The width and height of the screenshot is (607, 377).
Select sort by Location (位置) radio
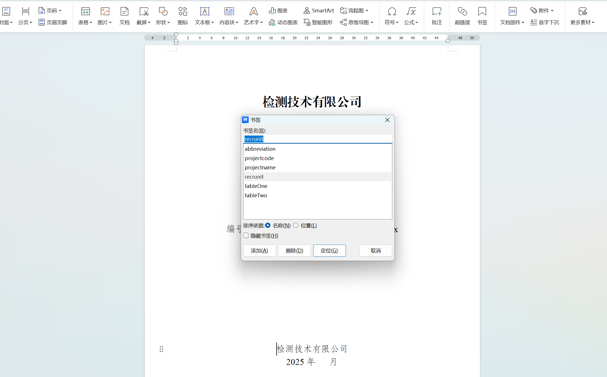296,225
